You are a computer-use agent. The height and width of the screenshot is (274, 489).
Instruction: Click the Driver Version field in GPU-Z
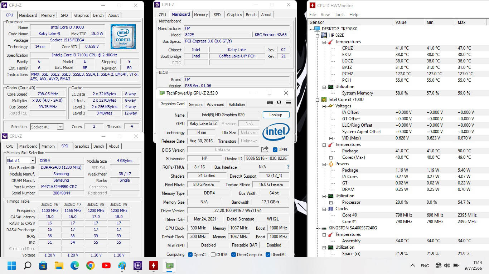coord(238,210)
